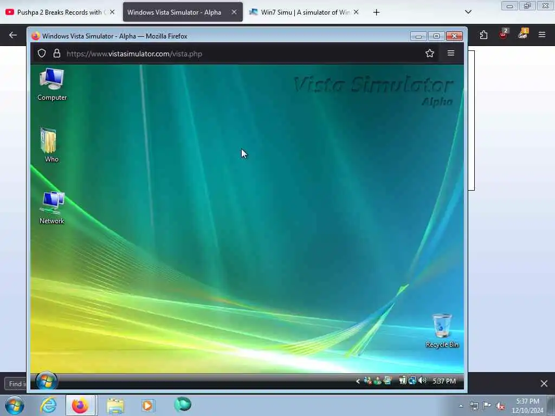Maximize the Vista Simulator Firefox popup window
This screenshot has height=416, width=555.
[436, 36]
